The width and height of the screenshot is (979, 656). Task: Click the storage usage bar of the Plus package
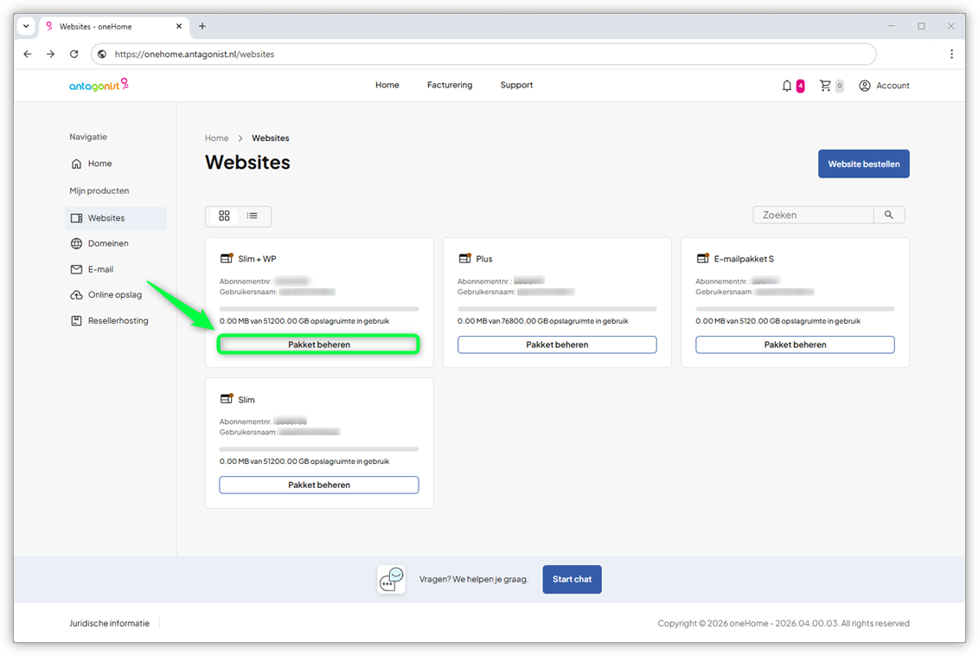tap(557, 307)
